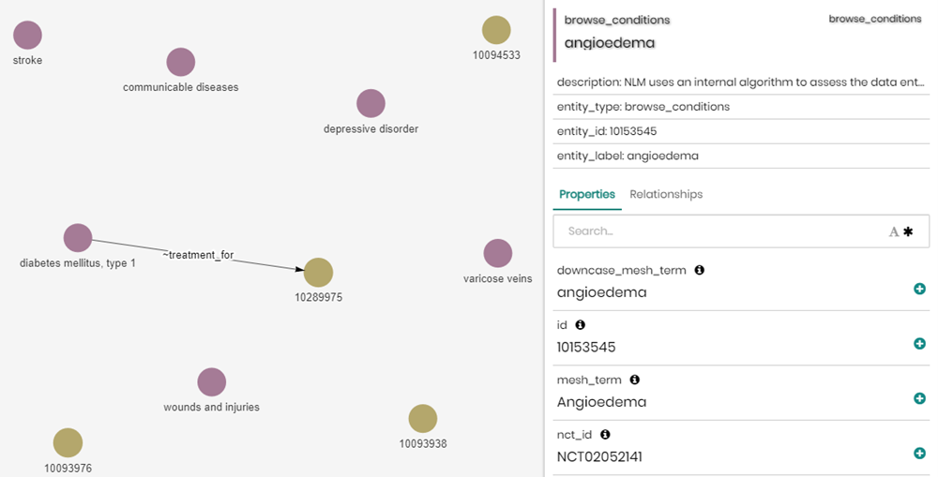Image resolution: width=938 pixels, height=477 pixels.
Task: Select the diabetes mellitus, type 1 node
Action: [78, 238]
